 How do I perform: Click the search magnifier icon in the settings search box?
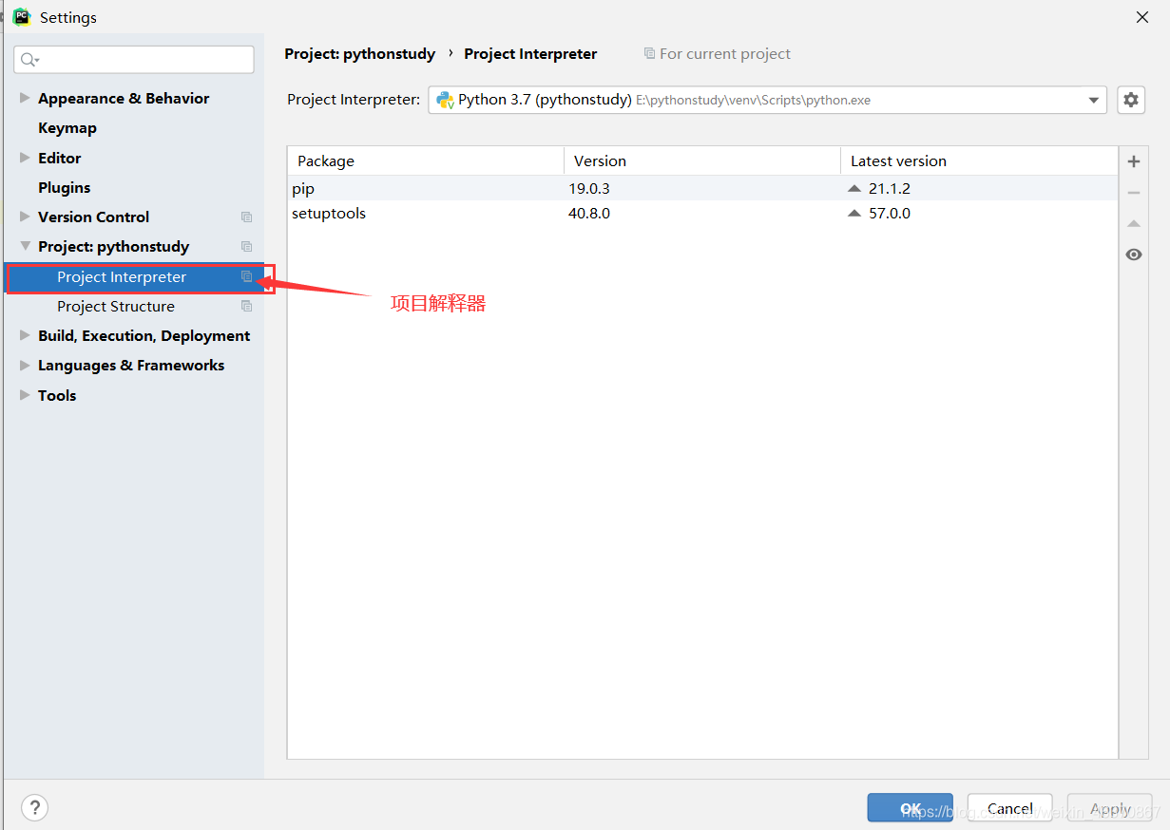(29, 60)
